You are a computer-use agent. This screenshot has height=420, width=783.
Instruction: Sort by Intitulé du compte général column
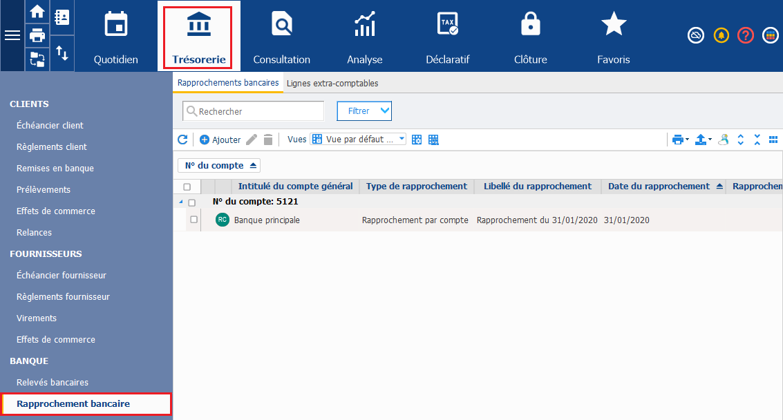coord(295,187)
